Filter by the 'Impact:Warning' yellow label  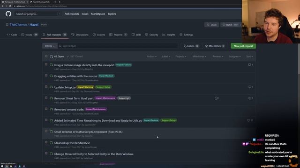coord(85,87)
